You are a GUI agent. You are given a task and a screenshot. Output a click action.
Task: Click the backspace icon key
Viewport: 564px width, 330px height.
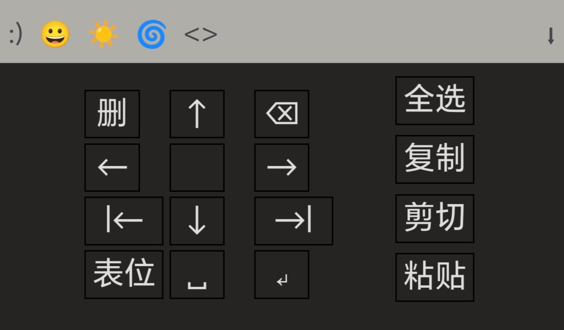(282, 114)
